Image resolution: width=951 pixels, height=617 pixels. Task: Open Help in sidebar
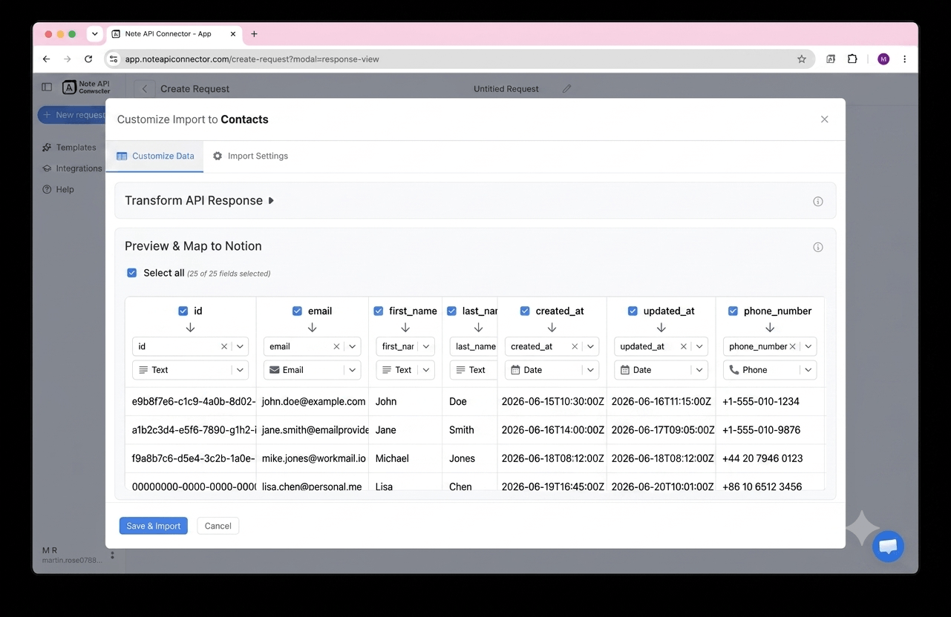coord(59,189)
